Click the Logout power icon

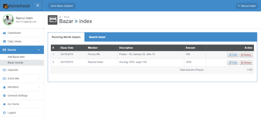pos(4,113)
